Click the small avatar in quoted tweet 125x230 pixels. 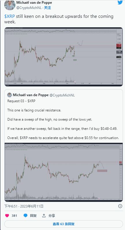click(x=10, y=95)
